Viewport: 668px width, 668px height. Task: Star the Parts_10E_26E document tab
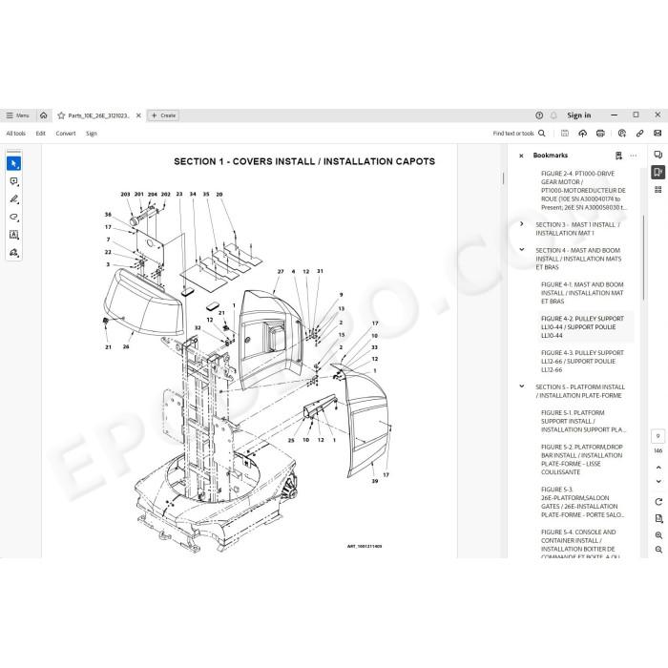pyautogui.click(x=61, y=115)
